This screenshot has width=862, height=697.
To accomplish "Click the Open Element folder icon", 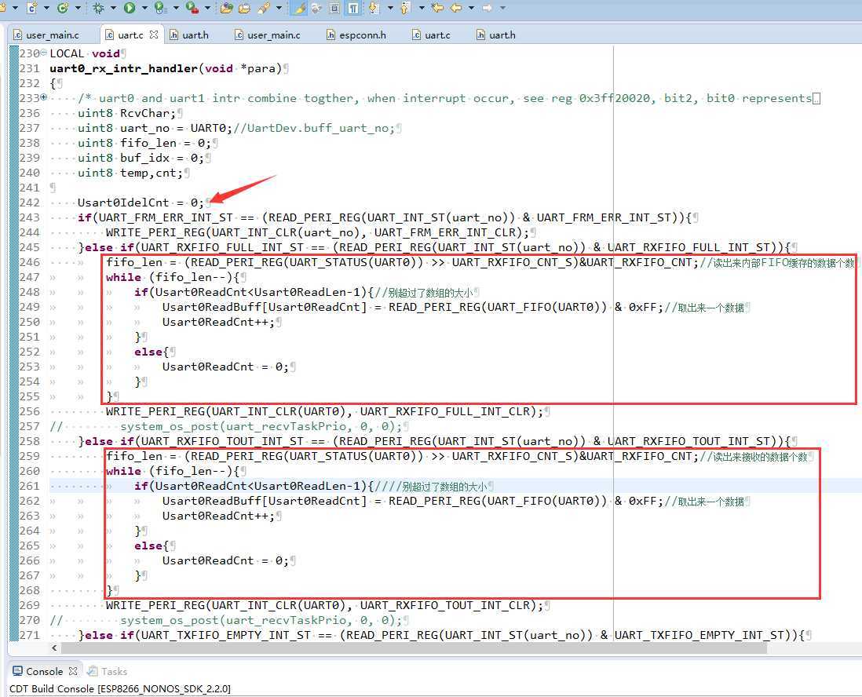I will tap(227, 8).
